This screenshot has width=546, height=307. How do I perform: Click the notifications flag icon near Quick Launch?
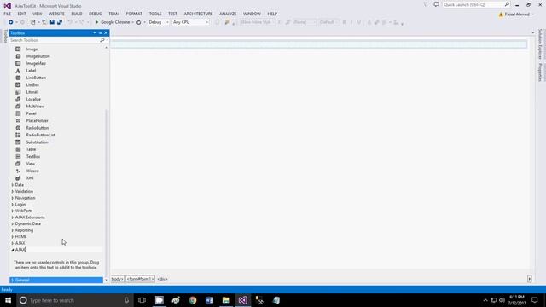[x=426, y=4]
